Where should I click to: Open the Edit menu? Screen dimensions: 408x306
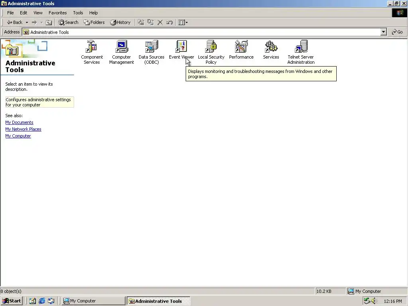pos(24,13)
